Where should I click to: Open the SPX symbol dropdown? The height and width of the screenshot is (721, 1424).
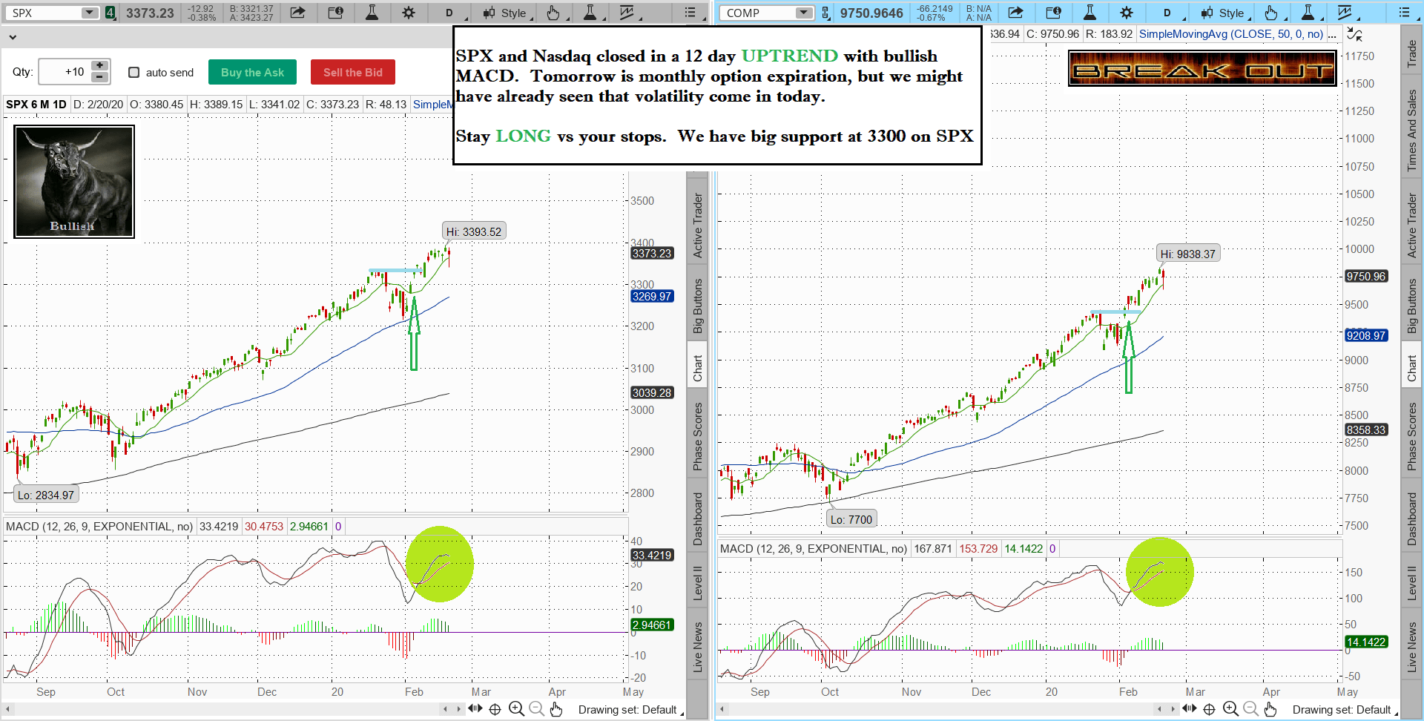tap(89, 13)
